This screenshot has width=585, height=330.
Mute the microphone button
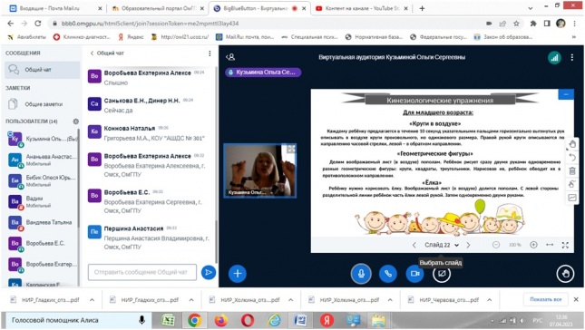(361, 273)
